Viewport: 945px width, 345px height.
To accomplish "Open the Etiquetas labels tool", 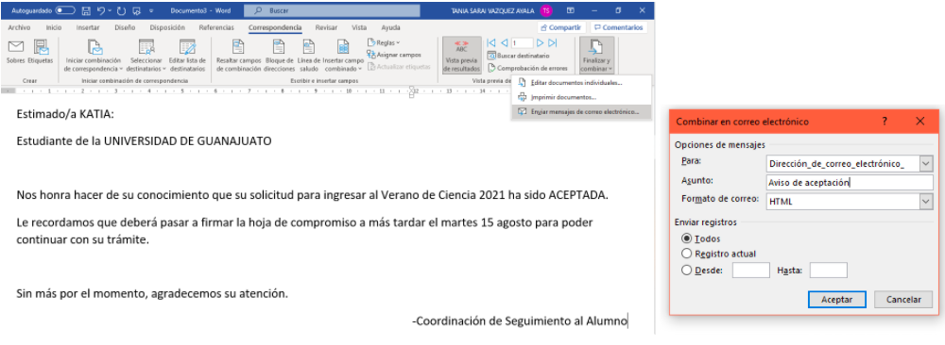I will point(41,52).
